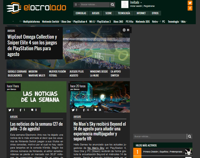200x158 pixels.
Task: Click JUEGOS label on featured story
Action: 11,31
